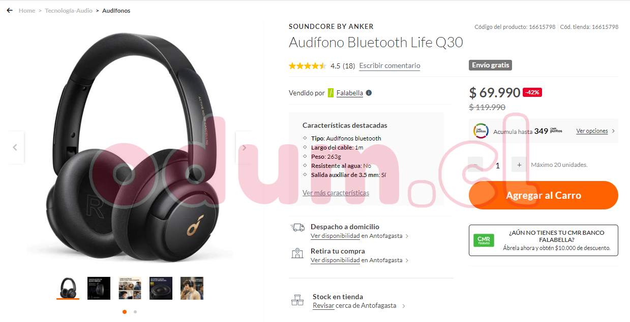Click the delivery truck icon
Viewport: 630px width, 322px height.
click(x=297, y=228)
